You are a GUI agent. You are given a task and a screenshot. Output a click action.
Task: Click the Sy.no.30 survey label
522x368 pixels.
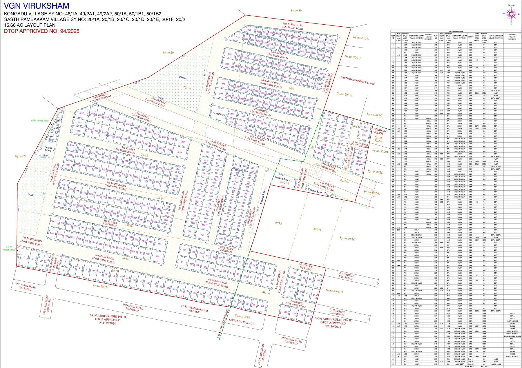tap(296, 10)
